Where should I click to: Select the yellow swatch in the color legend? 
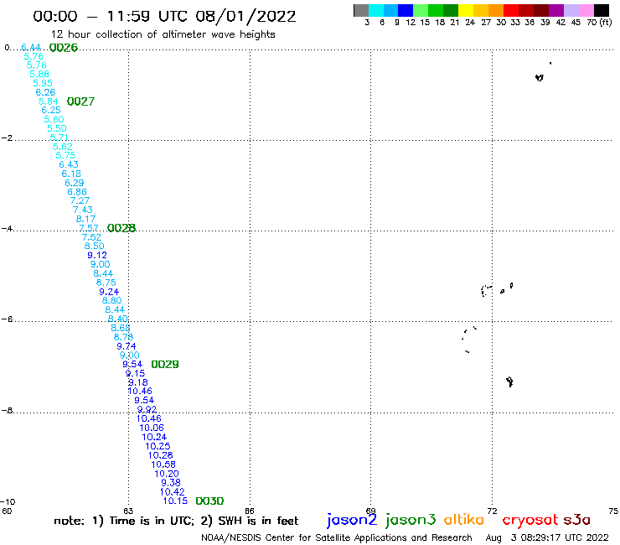click(466, 10)
